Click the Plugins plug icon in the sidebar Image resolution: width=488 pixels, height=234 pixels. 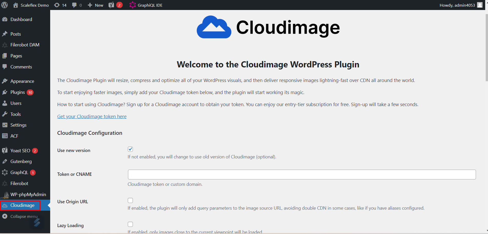tap(5, 92)
